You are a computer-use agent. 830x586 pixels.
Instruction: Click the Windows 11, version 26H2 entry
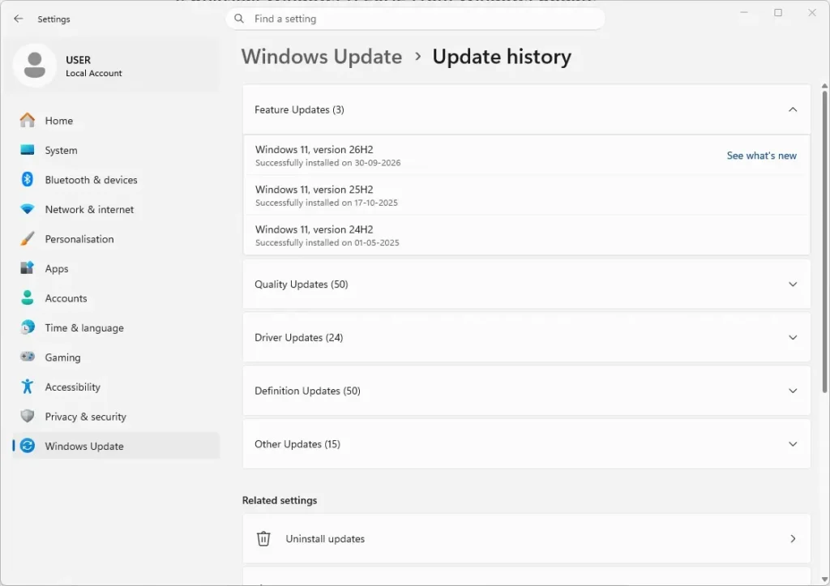click(x=526, y=156)
